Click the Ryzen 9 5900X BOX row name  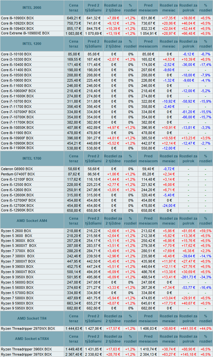pos(17,303)
